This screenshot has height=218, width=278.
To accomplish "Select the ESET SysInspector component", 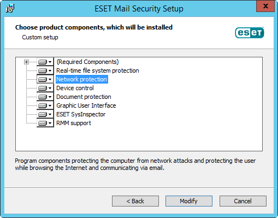I will [x=81, y=114].
